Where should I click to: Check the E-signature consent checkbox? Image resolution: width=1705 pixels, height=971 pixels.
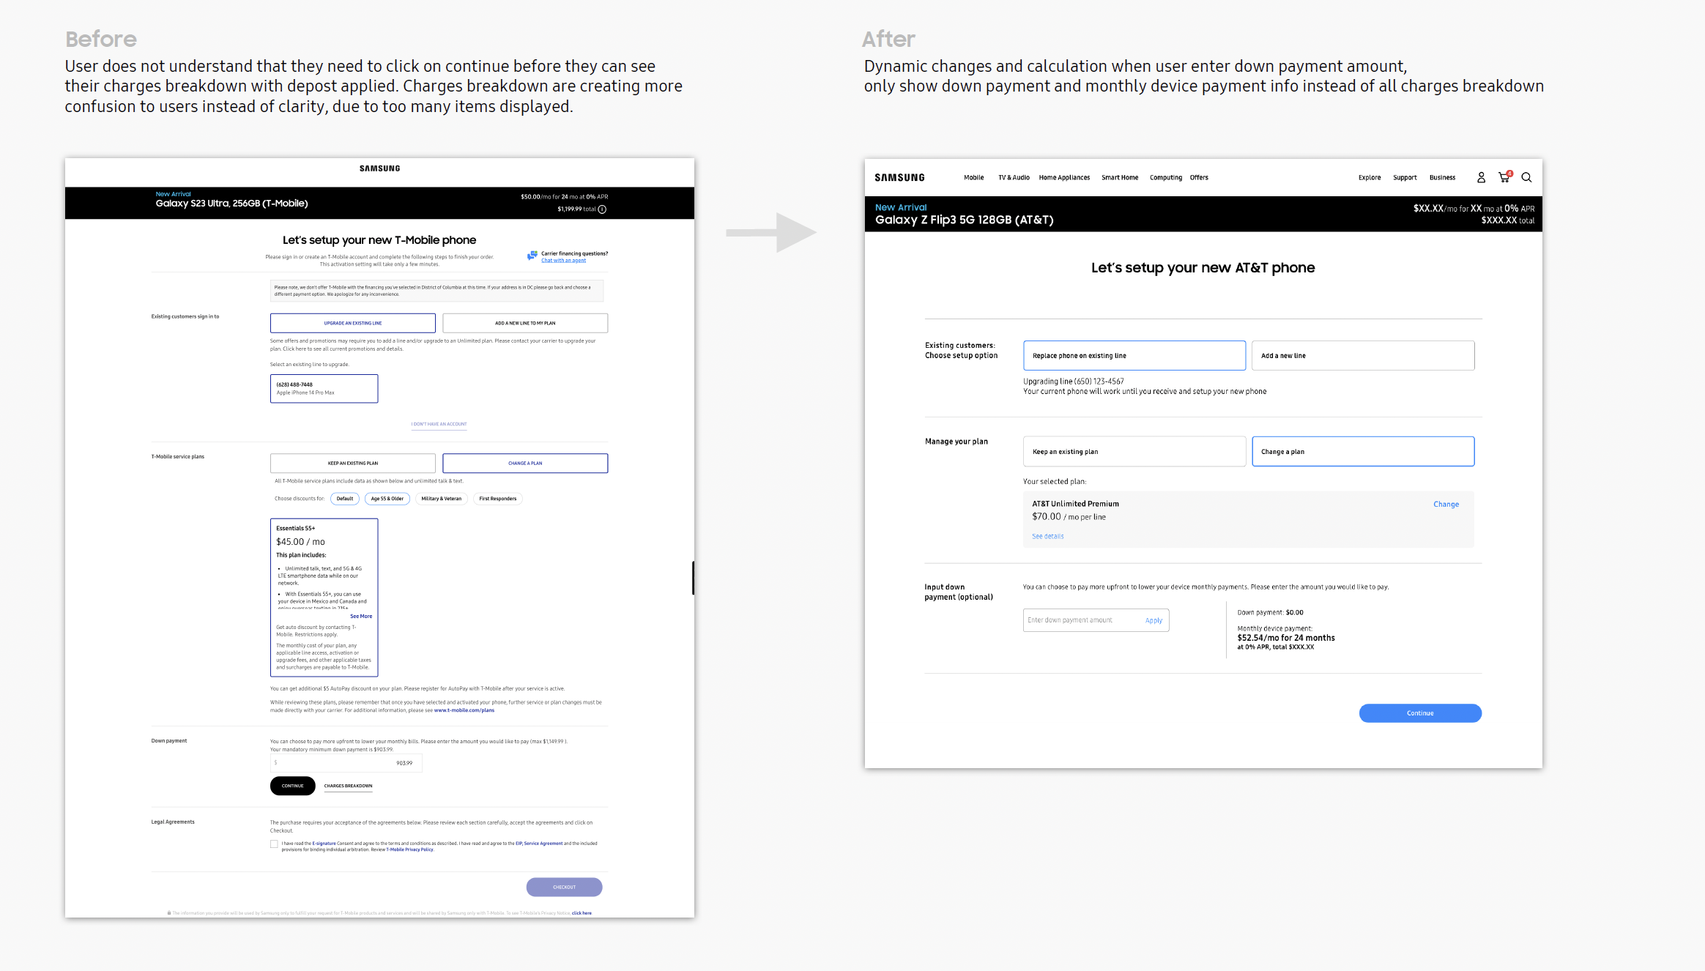[x=274, y=844]
